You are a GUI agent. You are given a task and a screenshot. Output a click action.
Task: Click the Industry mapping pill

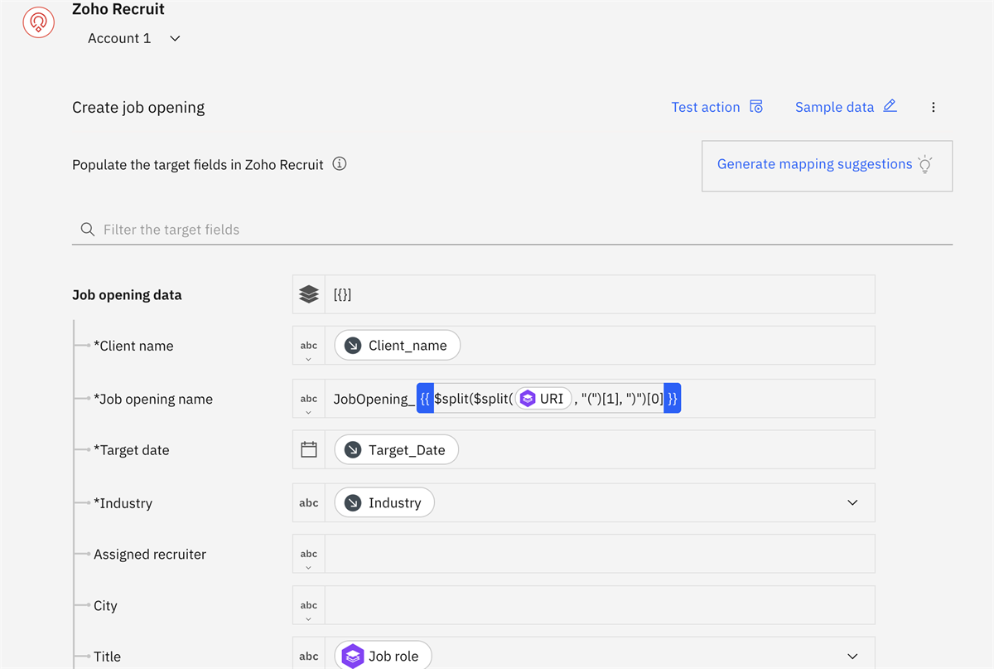384,502
